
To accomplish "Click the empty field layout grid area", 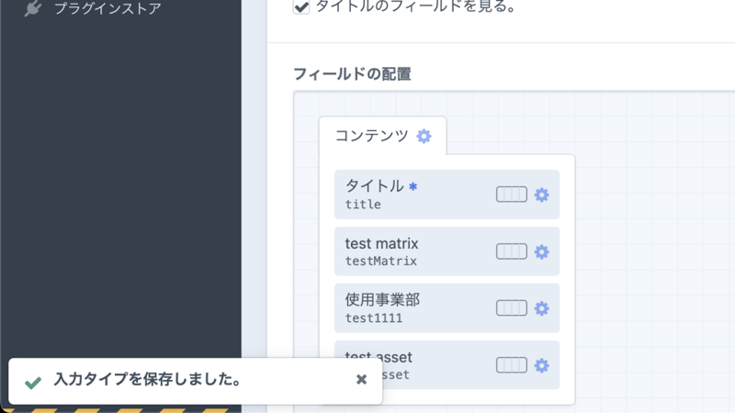I will [x=652, y=257].
